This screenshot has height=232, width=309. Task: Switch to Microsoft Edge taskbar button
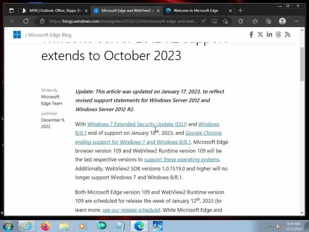tap(139, 226)
